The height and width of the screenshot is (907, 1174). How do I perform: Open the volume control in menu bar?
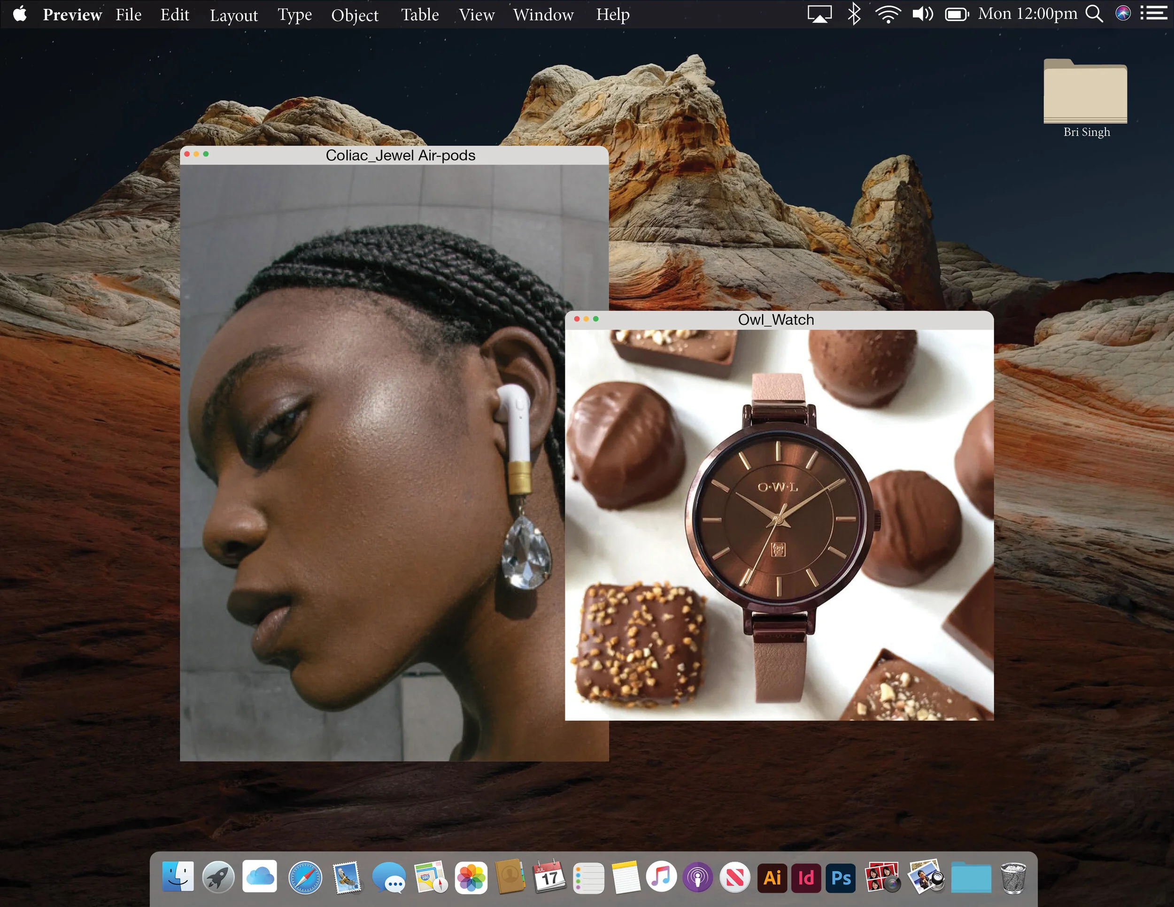coord(922,14)
